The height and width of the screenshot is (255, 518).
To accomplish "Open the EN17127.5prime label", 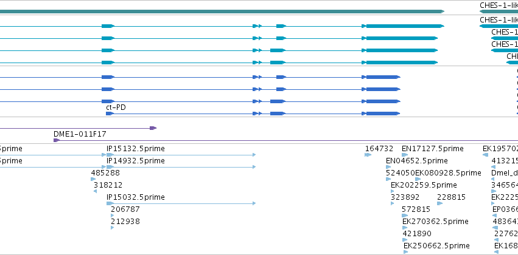I will 432,149.
